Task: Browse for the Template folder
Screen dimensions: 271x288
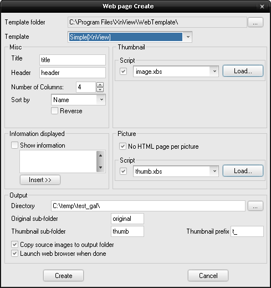Action: click(x=255, y=22)
